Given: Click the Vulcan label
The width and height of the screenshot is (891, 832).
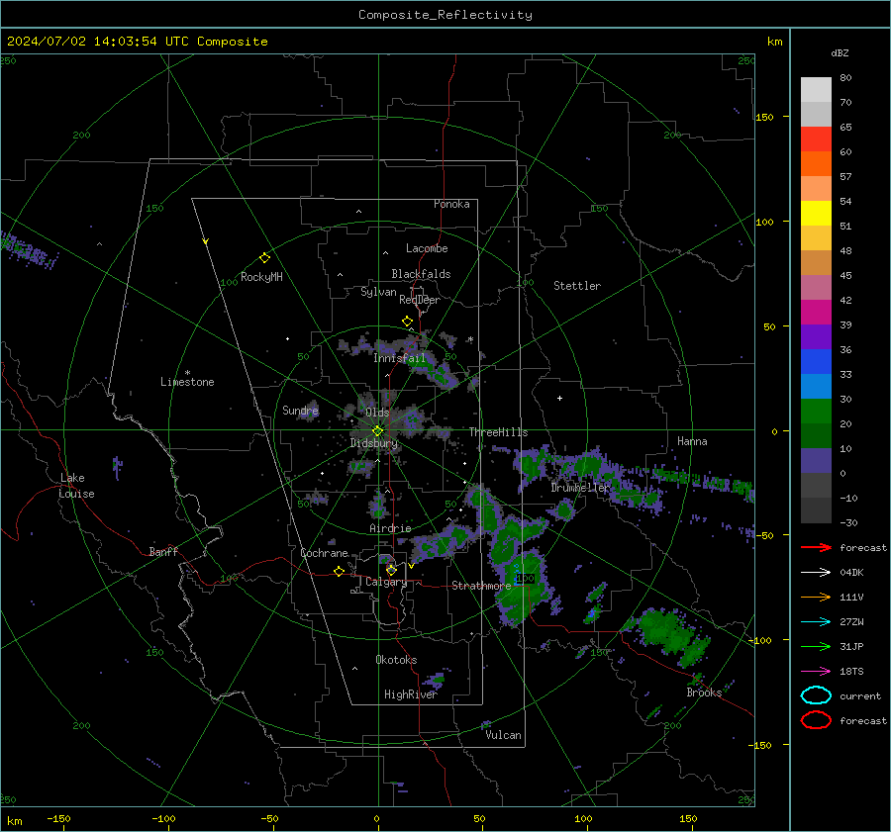Looking at the screenshot, I should (503, 735).
